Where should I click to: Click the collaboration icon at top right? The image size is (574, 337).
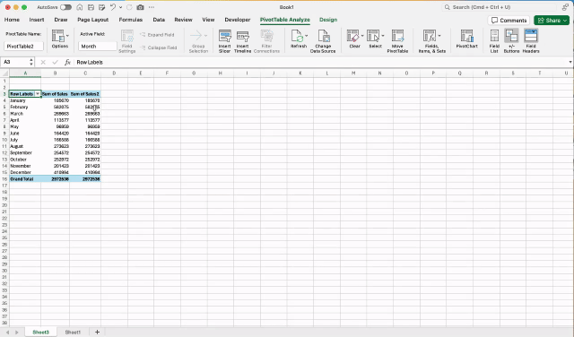tap(565, 7)
